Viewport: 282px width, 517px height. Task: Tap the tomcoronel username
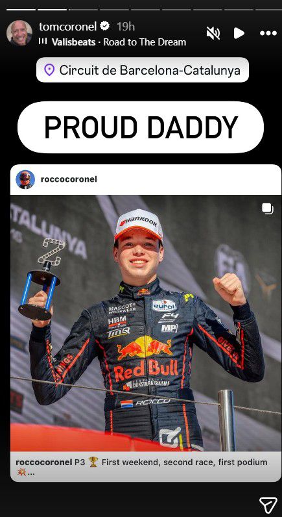tap(69, 27)
